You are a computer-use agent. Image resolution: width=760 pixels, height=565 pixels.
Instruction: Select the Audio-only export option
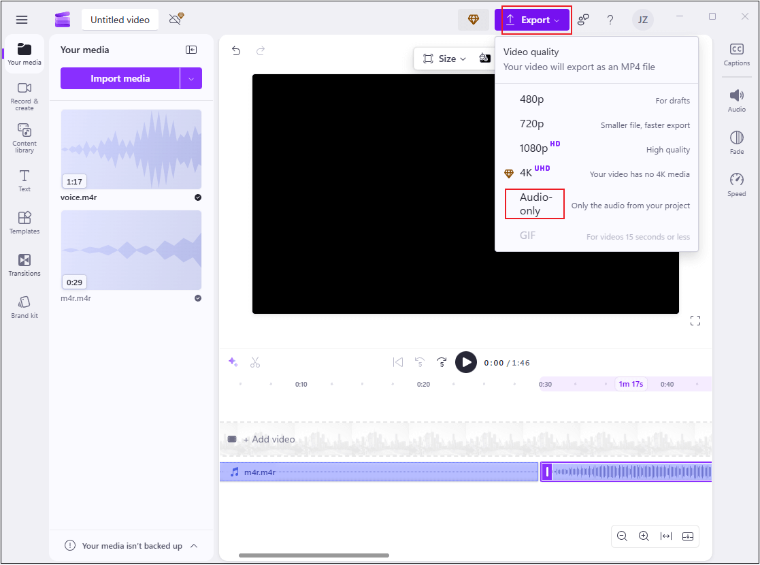535,204
